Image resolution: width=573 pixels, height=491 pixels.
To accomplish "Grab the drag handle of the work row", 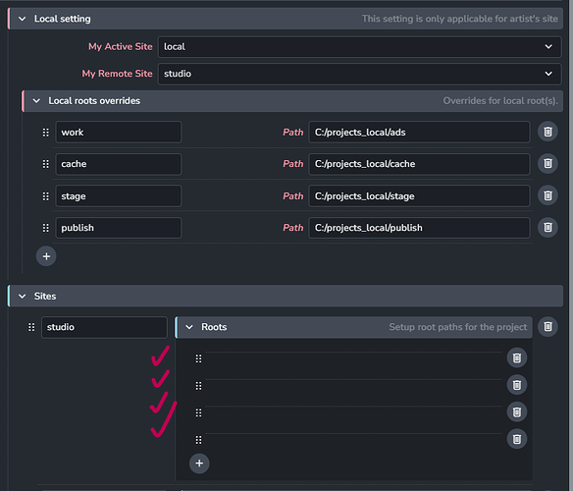I will [x=46, y=133].
